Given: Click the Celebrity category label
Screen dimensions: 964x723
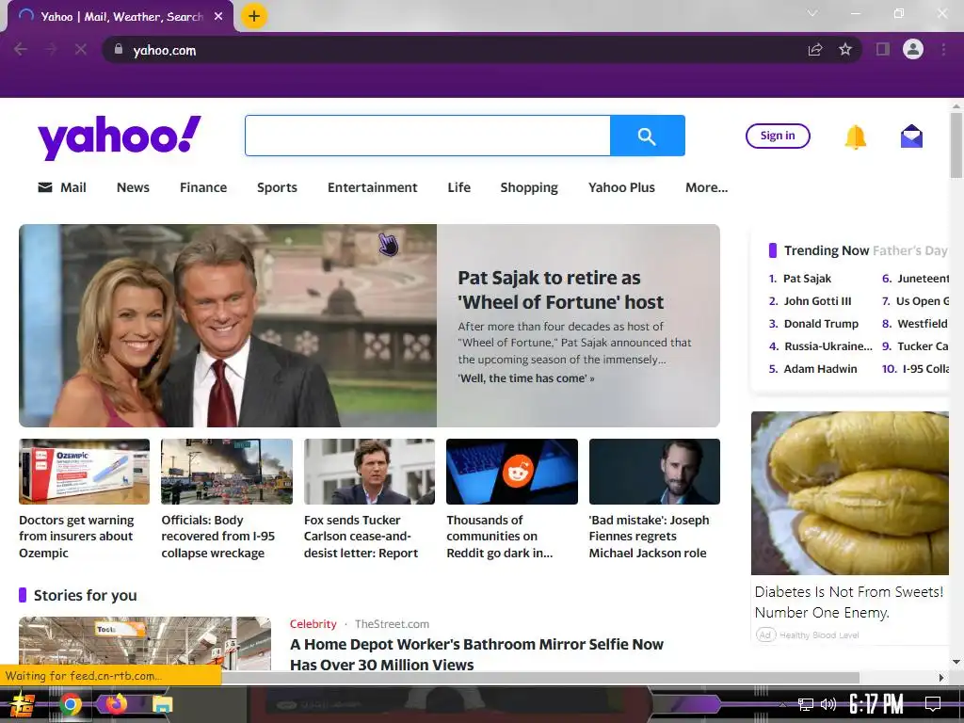Looking at the screenshot, I should (313, 624).
